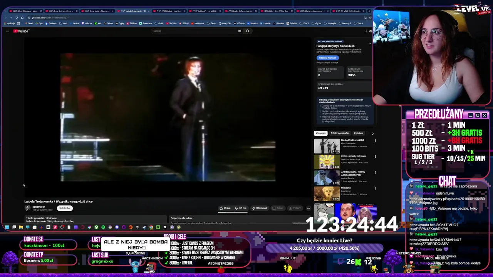Select the Podobne filter chip
This screenshot has height=277, width=493.
[x=359, y=133]
